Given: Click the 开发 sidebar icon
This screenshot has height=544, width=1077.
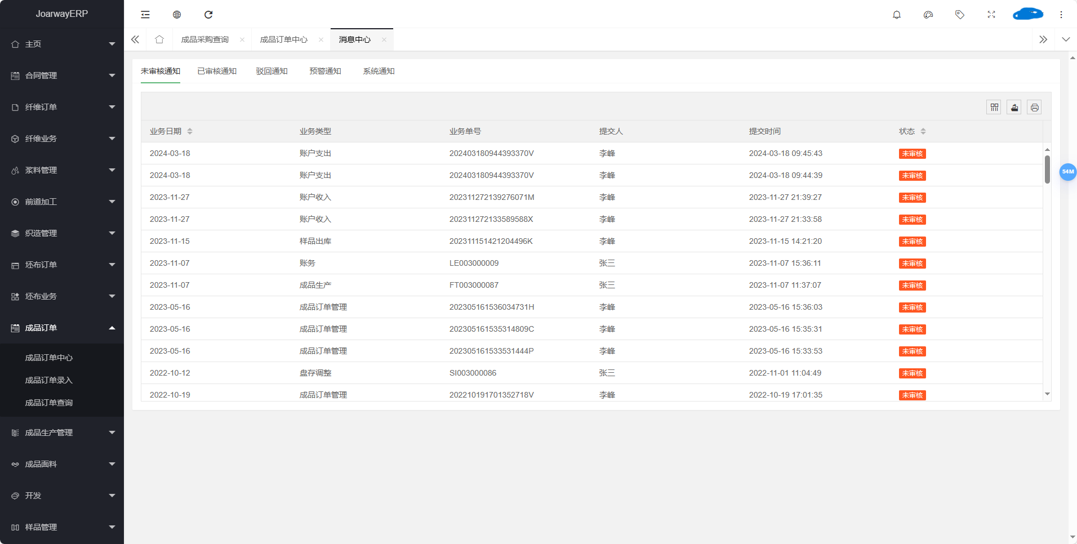Looking at the screenshot, I should pyautogui.click(x=15, y=496).
